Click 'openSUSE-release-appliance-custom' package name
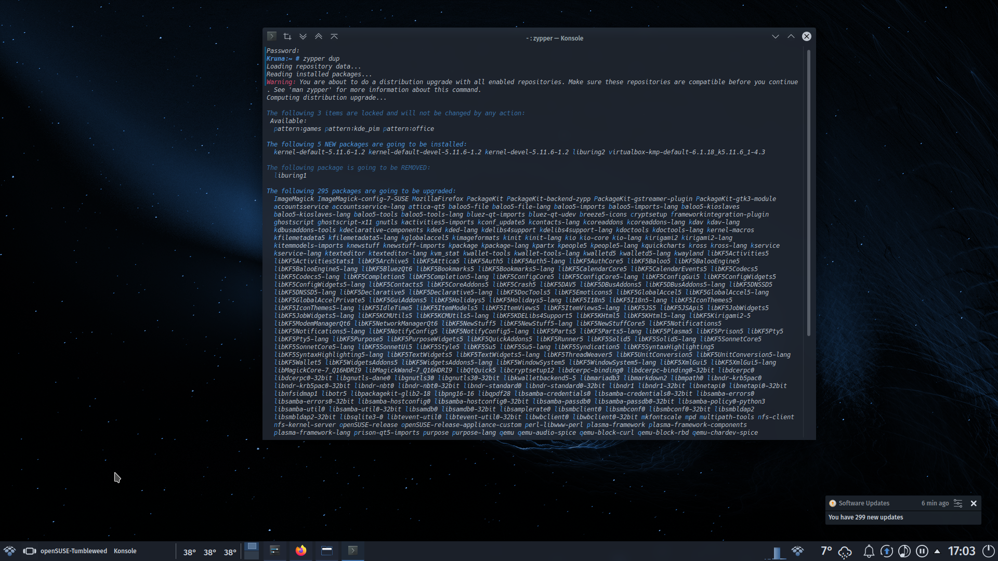 (x=461, y=425)
